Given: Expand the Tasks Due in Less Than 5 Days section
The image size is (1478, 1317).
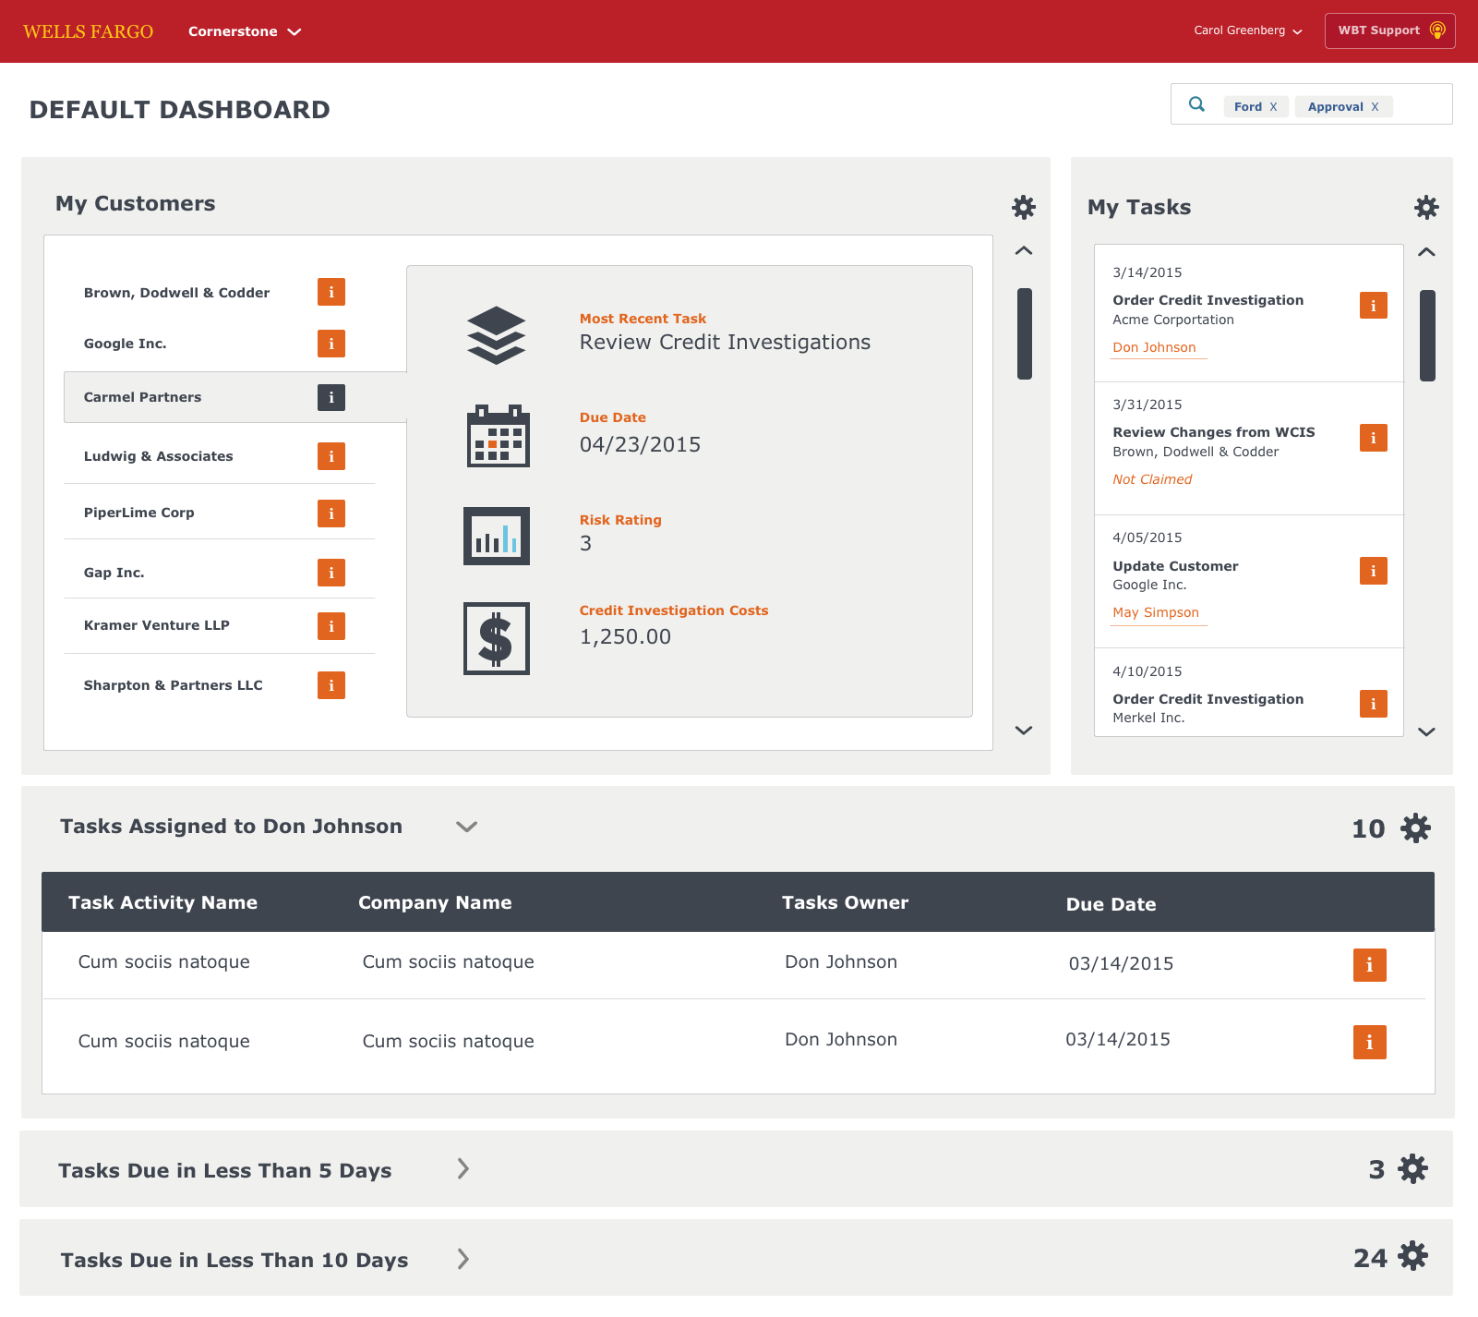Looking at the screenshot, I should tap(463, 1169).
